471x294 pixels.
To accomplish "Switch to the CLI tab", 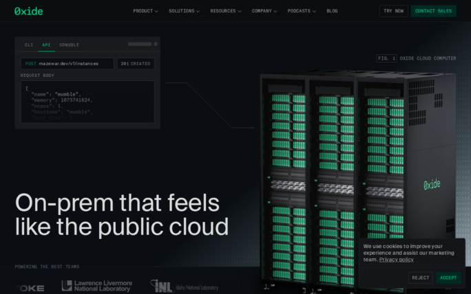I will click(29, 45).
